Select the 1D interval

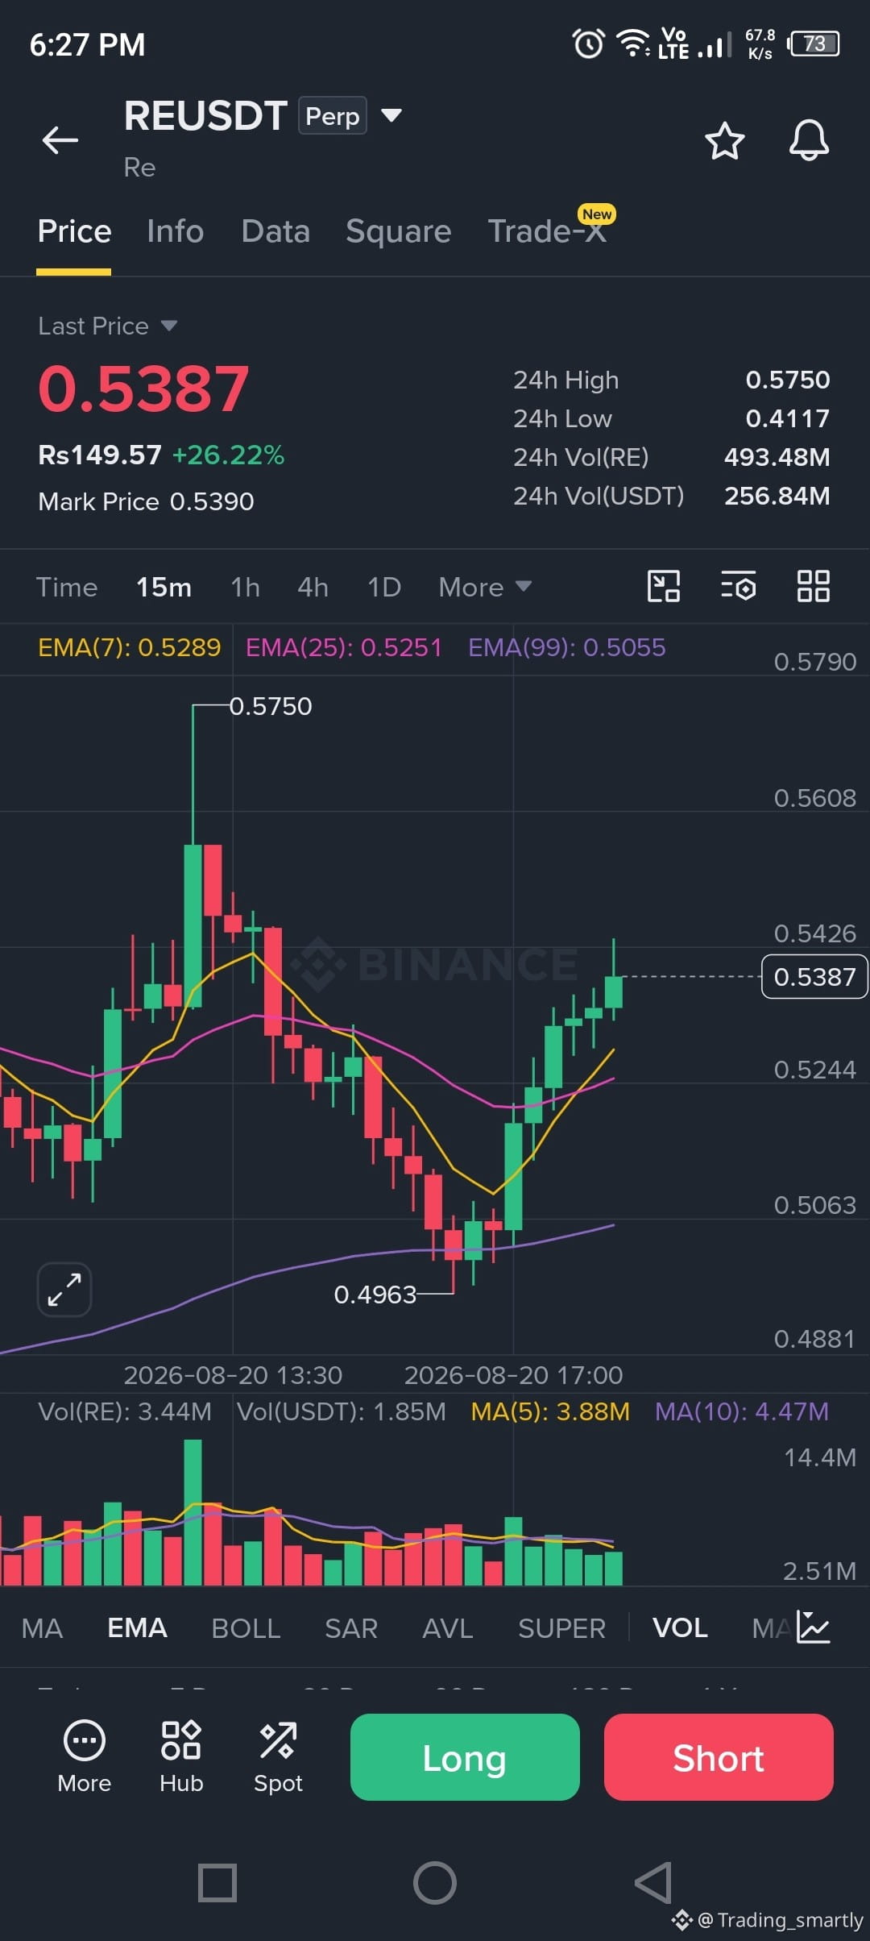pyautogui.click(x=384, y=587)
